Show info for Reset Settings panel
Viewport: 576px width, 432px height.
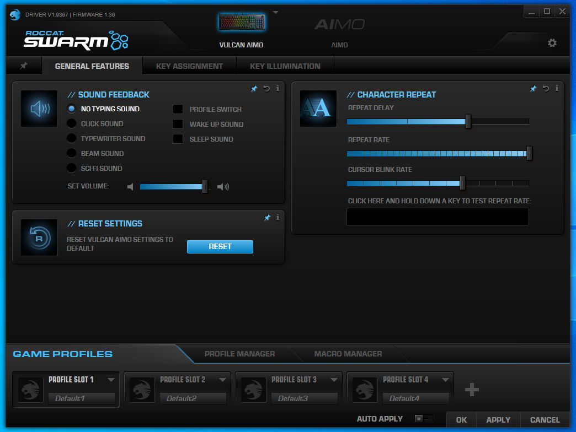pyautogui.click(x=278, y=218)
